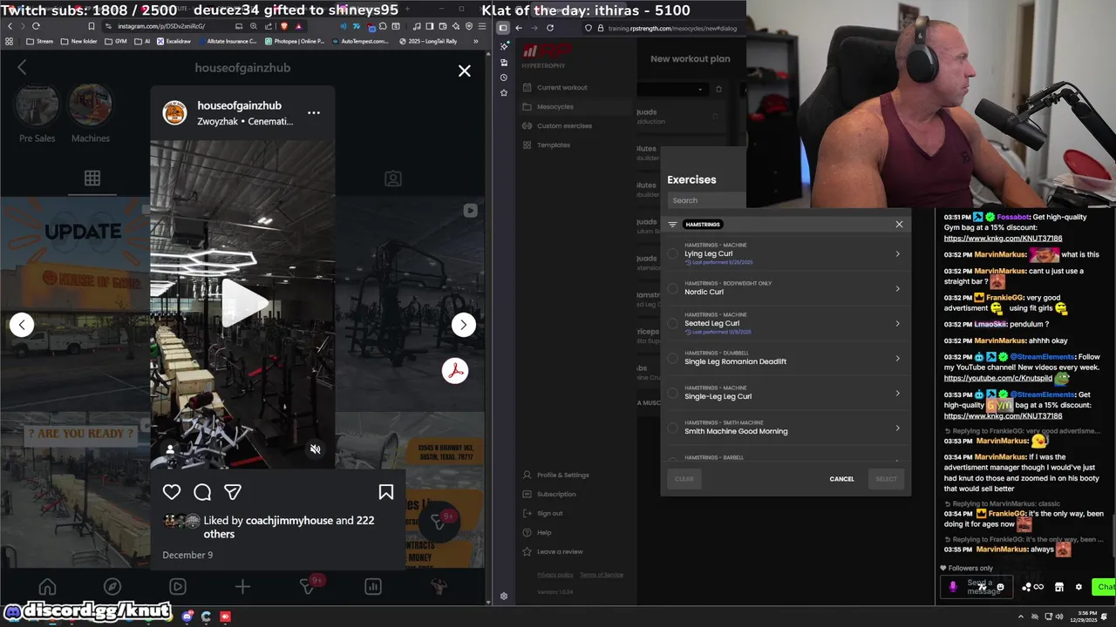
Task: Open Instagram Explore compass icon
Action: pos(112,587)
